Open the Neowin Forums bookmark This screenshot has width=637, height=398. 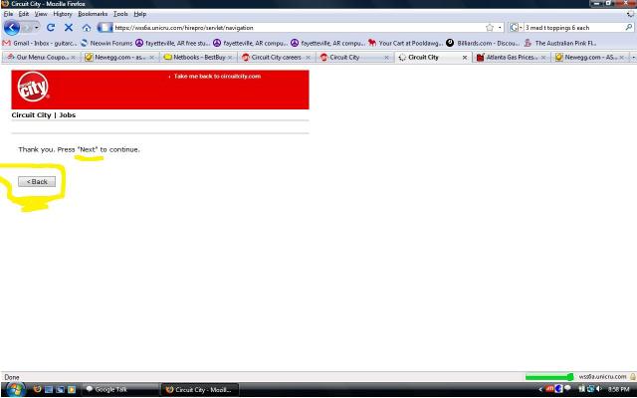[x=106, y=43]
